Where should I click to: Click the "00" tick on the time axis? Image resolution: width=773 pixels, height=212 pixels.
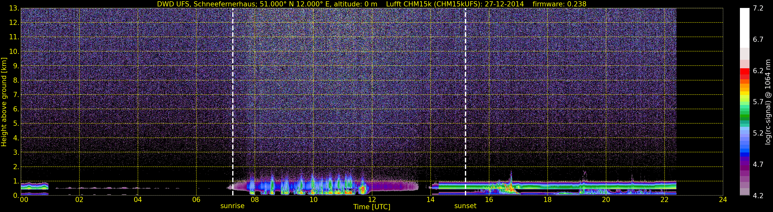(x=24, y=200)
